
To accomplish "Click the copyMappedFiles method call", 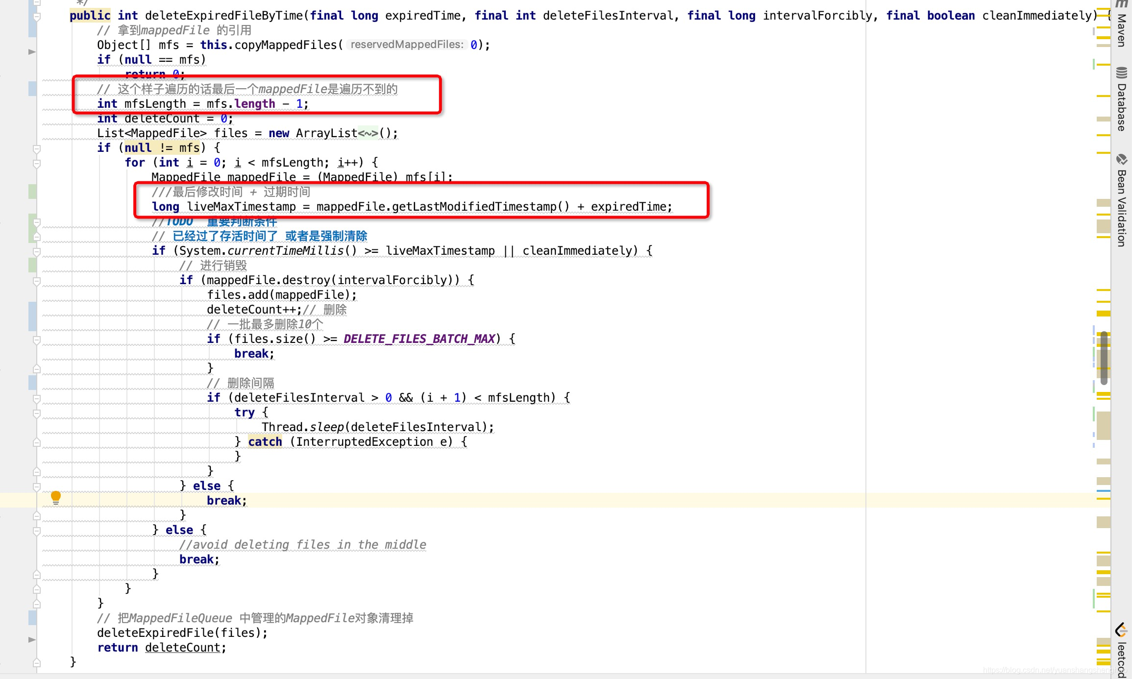I will point(286,45).
